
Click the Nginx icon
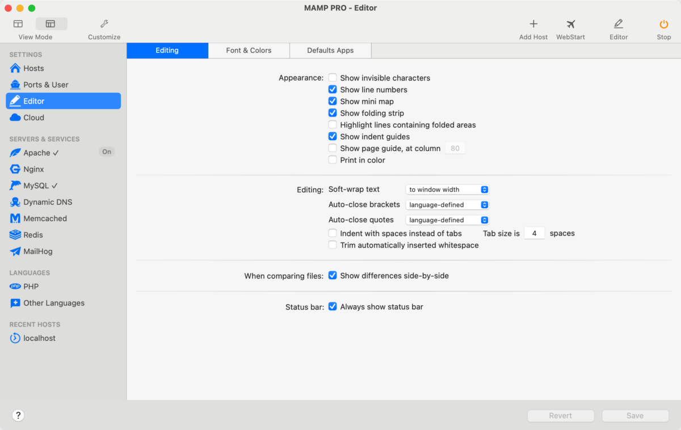[x=15, y=169]
